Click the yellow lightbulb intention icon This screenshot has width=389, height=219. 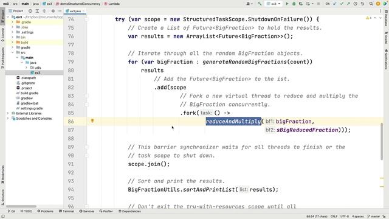[92, 121]
